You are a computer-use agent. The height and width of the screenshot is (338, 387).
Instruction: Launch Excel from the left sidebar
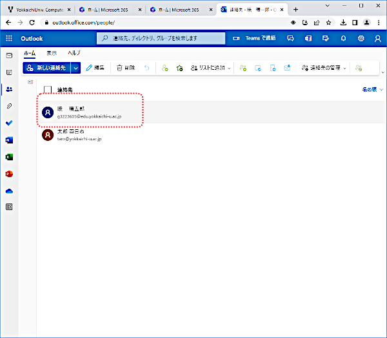click(9, 157)
